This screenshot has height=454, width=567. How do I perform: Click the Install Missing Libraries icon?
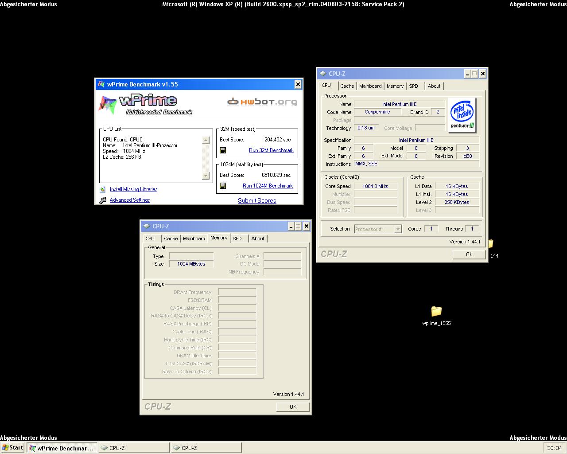(103, 189)
